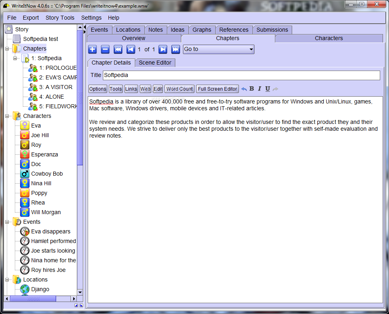Click the Options button
This screenshot has width=389, height=314.
click(x=98, y=89)
